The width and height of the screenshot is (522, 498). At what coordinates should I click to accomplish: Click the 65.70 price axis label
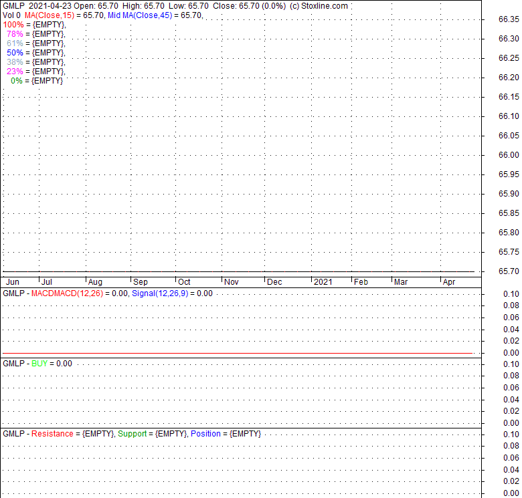(x=509, y=271)
